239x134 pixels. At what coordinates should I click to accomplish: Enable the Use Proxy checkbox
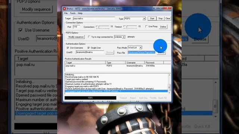click(146, 26)
